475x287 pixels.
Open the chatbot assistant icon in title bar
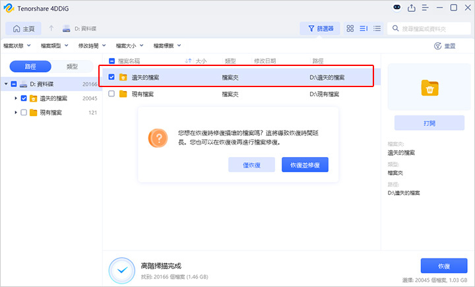coord(397,7)
